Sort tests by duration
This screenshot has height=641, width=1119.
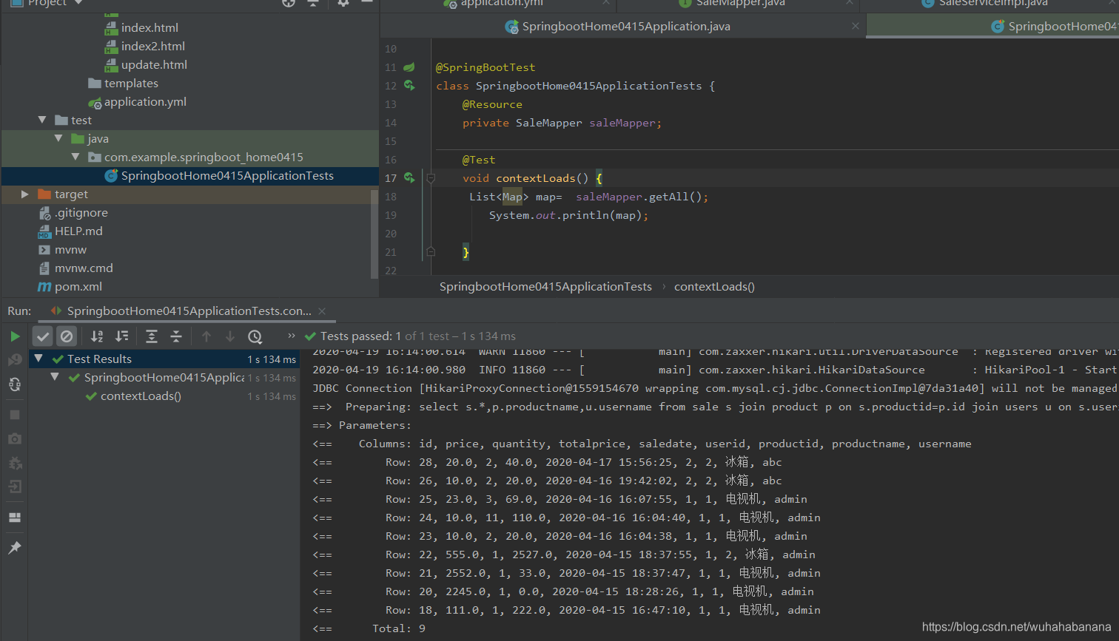(x=122, y=336)
